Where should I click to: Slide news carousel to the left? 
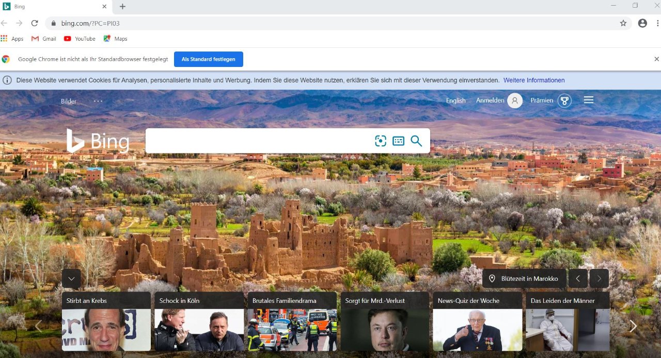point(38,326)
